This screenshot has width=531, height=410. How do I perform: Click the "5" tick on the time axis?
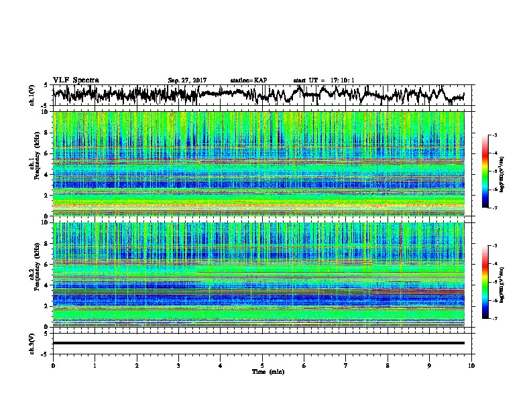click(262, 366)
